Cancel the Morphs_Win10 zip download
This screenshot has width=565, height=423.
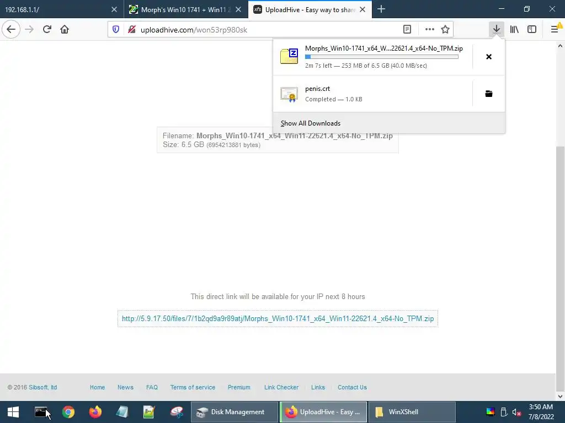[x=489, y=57]
